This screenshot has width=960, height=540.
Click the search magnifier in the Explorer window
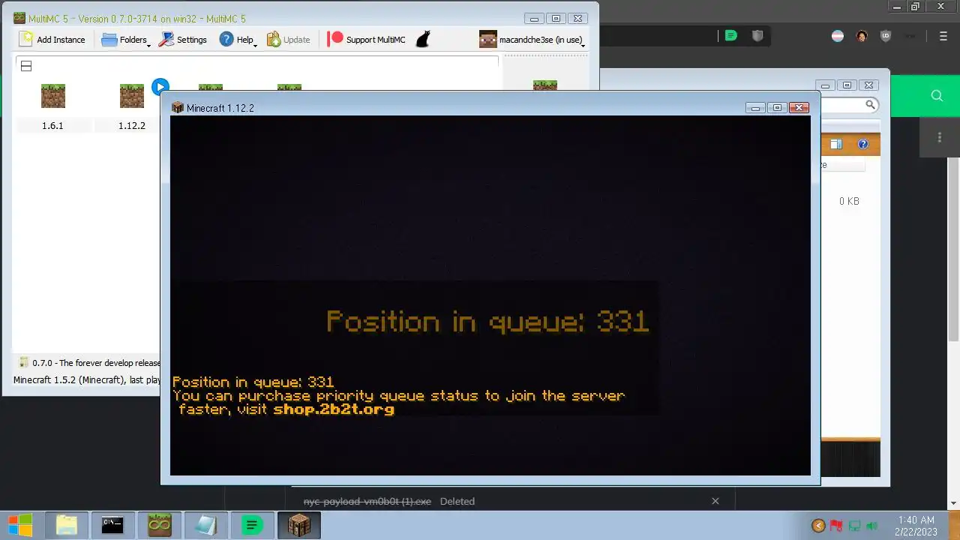click(870, 105)
